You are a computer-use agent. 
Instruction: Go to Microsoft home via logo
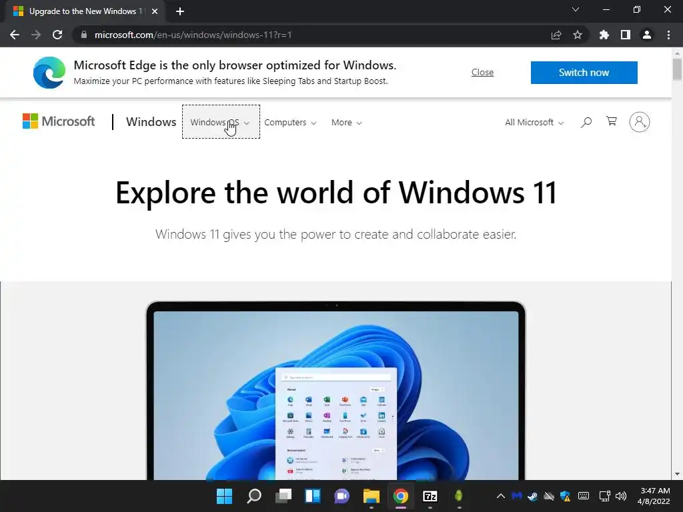[x=59, y=121]
